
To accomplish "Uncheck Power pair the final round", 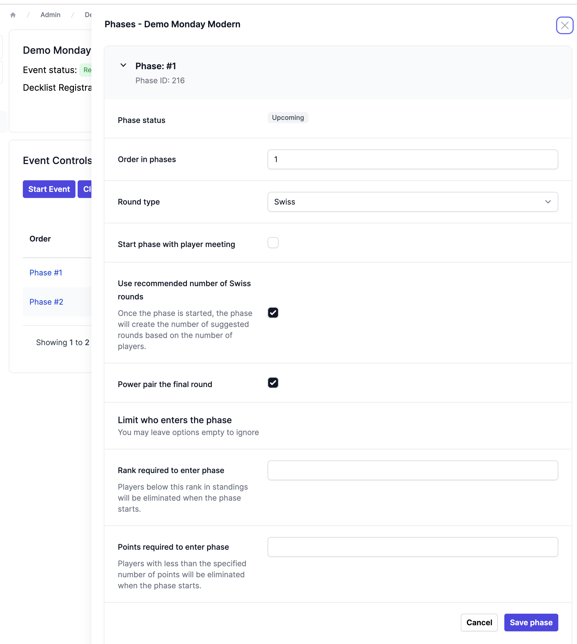I will [x=273, y=383].
